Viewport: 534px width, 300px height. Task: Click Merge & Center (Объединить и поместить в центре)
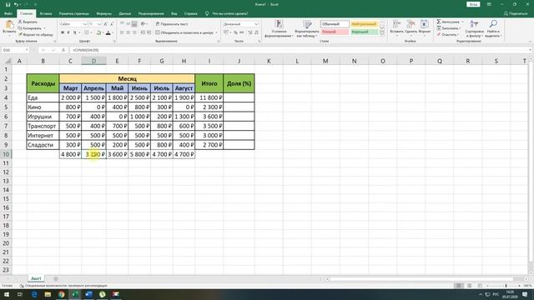[x=184, y=32]
